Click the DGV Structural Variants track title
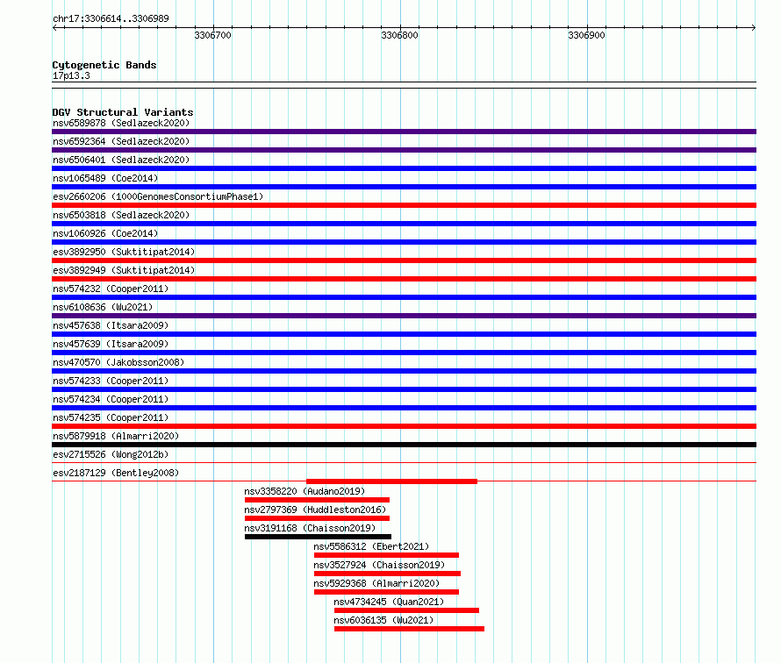Viewport: 781px width, 663px height. [123, 112]
